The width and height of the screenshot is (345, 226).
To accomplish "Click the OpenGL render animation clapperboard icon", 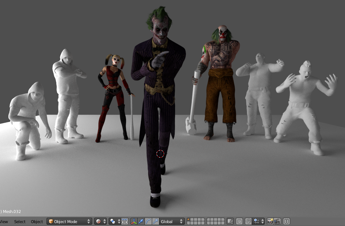I will tap(277, 221).
